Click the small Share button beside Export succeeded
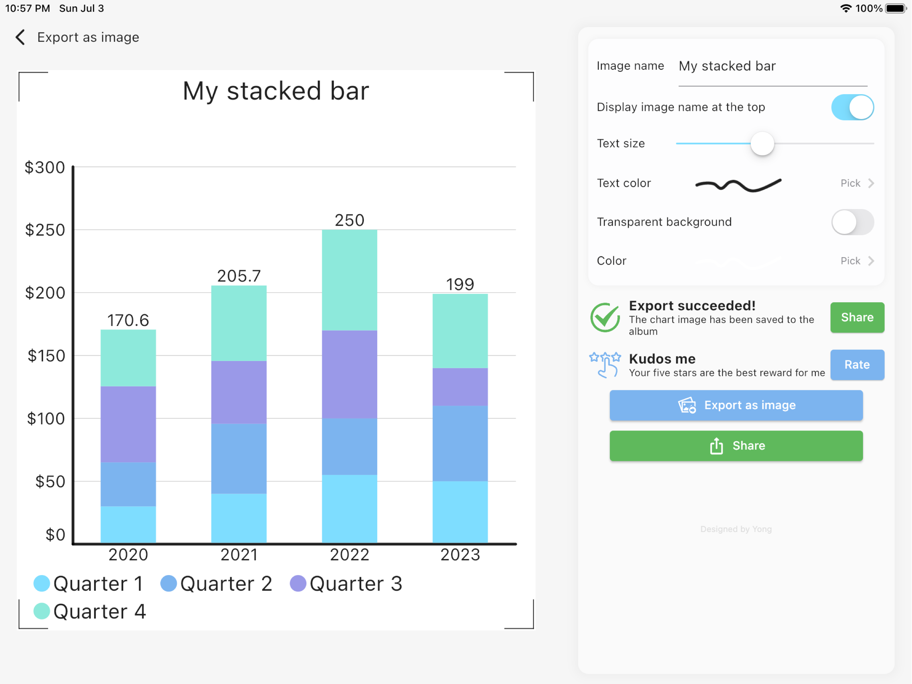 [x=857, y=317]
